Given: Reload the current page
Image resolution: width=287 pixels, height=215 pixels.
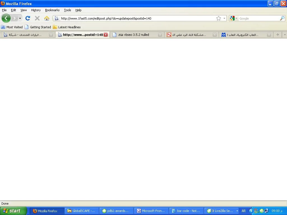Looking at the screenshot, I should 27,18.
